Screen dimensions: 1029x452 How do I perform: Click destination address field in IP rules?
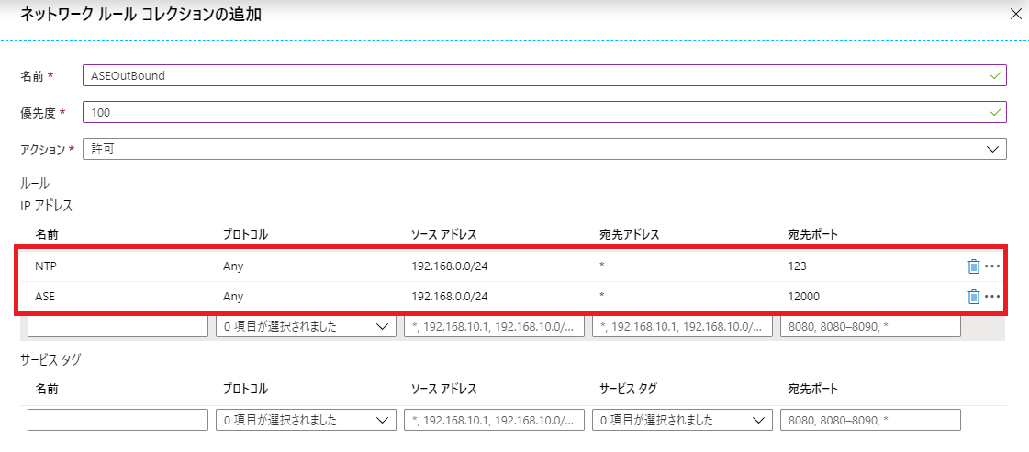coord(682,326)
